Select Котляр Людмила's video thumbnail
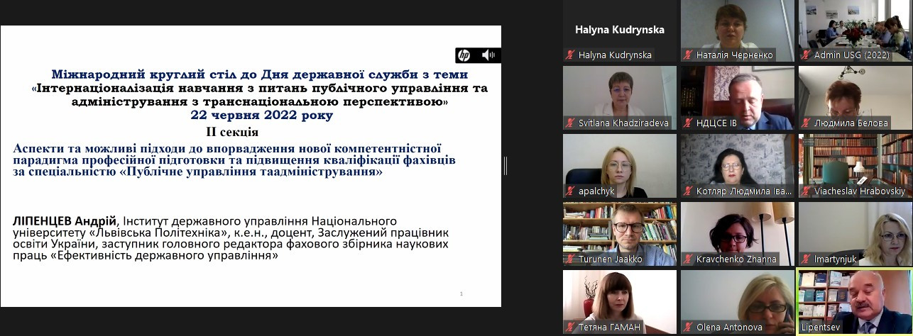Viewport: 913px width, 336px height. click(x=738, y=165)
